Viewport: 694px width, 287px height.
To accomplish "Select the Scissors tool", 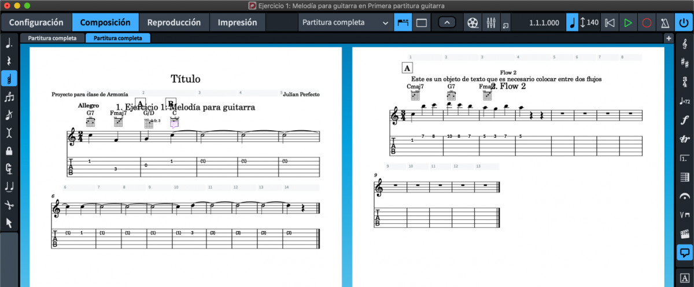I will [x=9, y=205].
